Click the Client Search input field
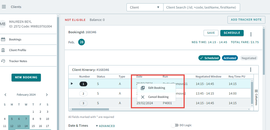Image resolution: width=270 pixels, height=130 pixels. [x=201, y=7]
